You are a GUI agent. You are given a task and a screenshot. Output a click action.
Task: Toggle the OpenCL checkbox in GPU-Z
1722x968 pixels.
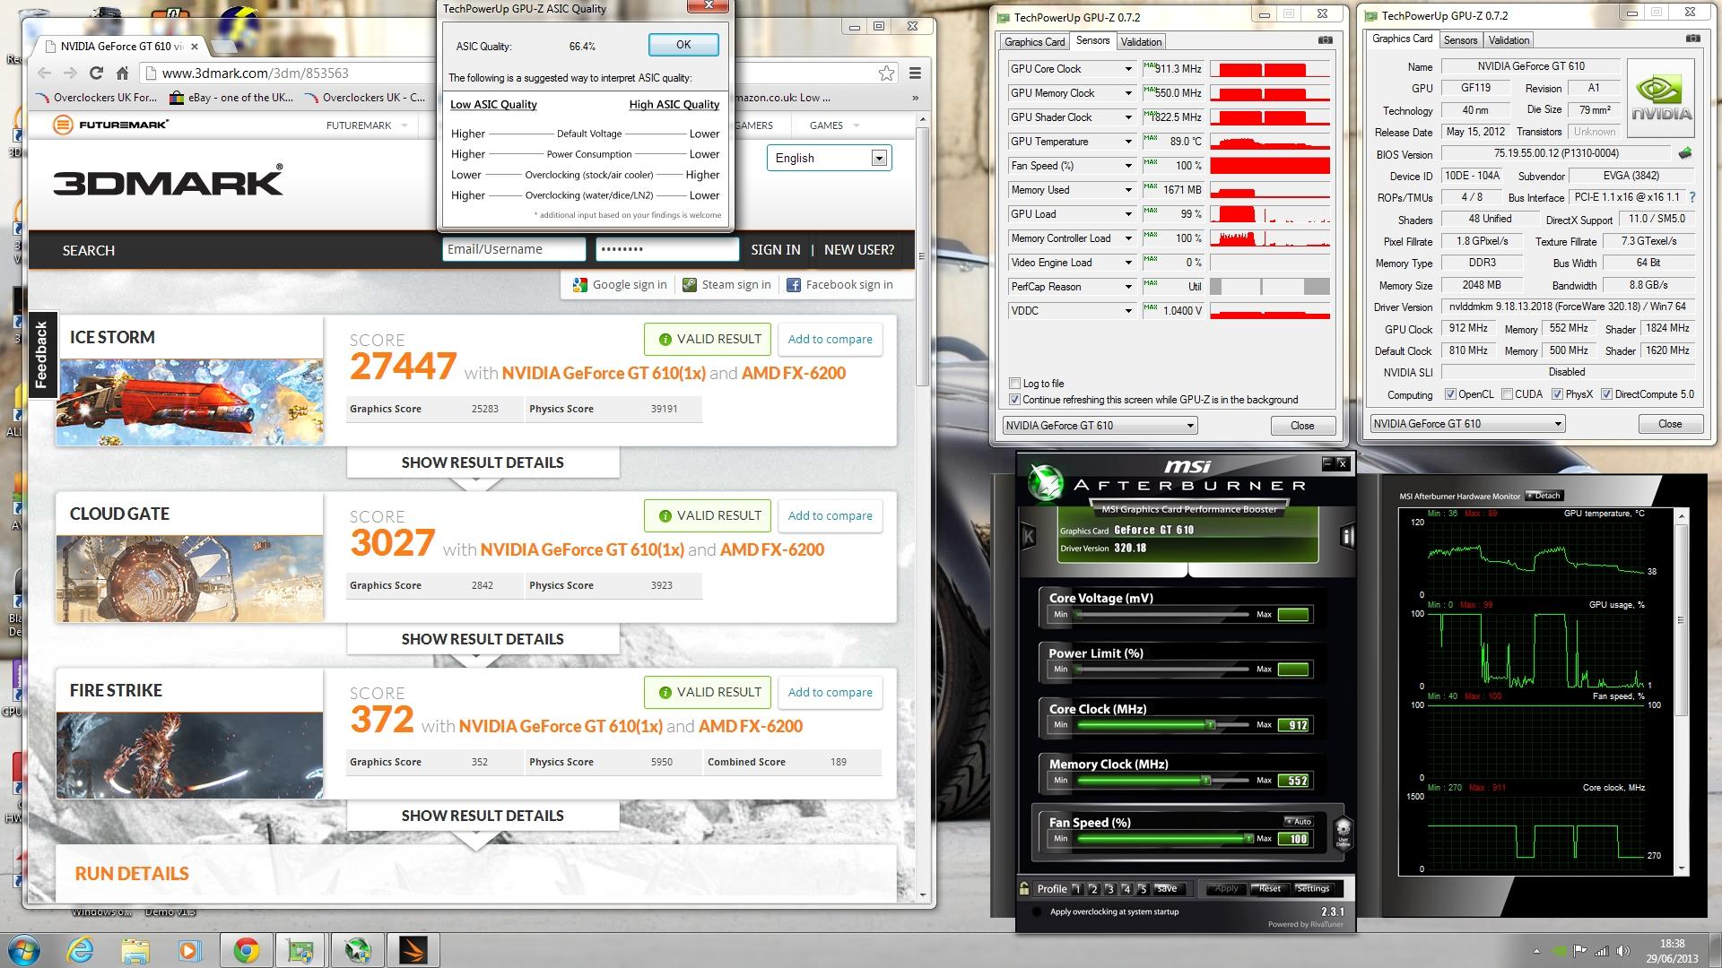tap(1450, 394)
